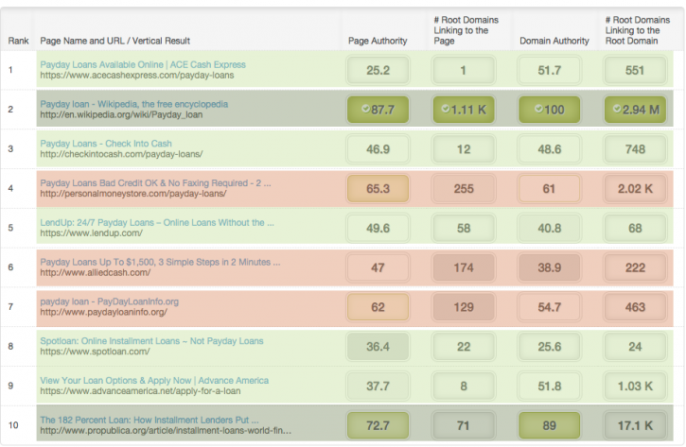
Task: Click the 36.4 Page Authority value
Action: [378, 347]
